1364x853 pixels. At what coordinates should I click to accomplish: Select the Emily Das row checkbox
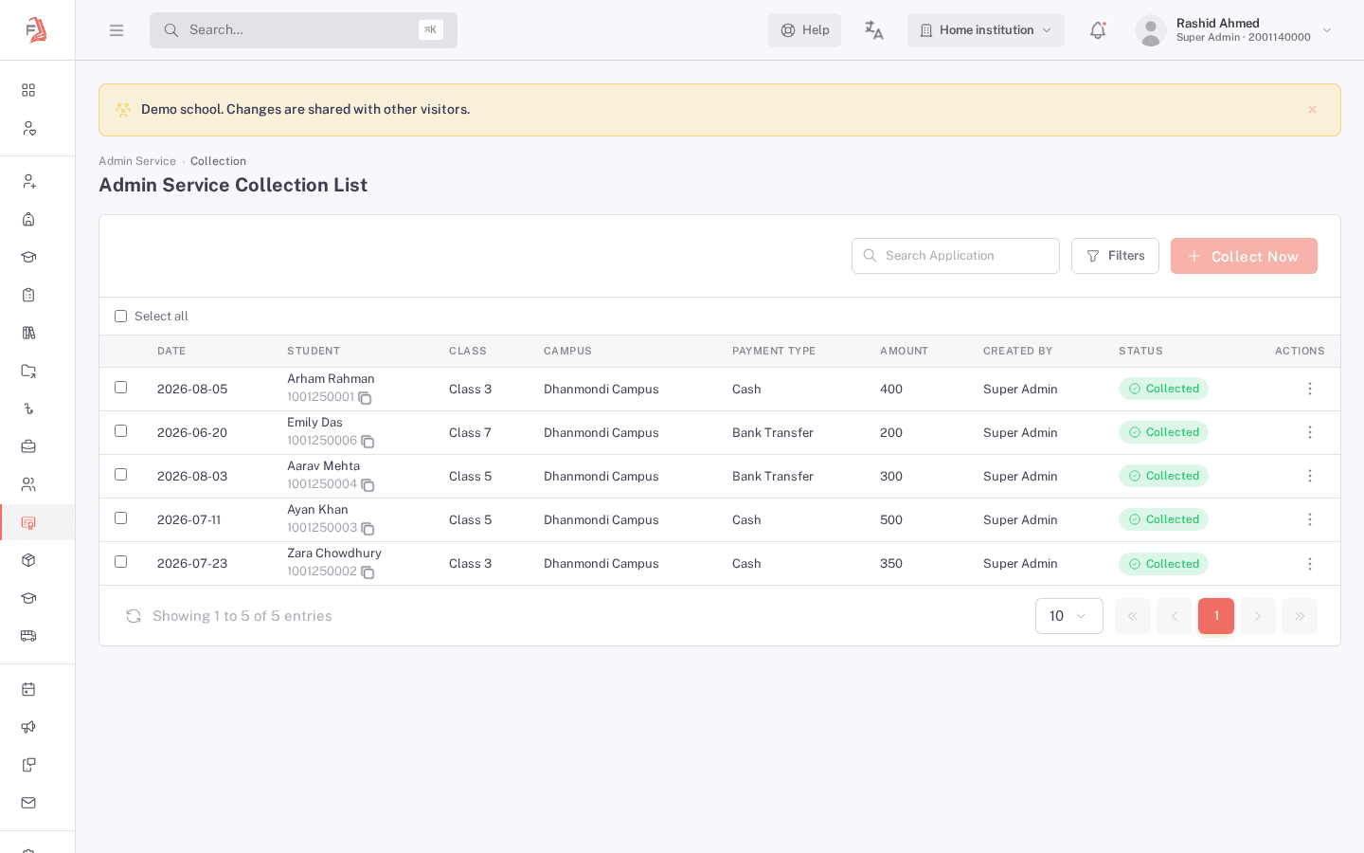[120, 430]
